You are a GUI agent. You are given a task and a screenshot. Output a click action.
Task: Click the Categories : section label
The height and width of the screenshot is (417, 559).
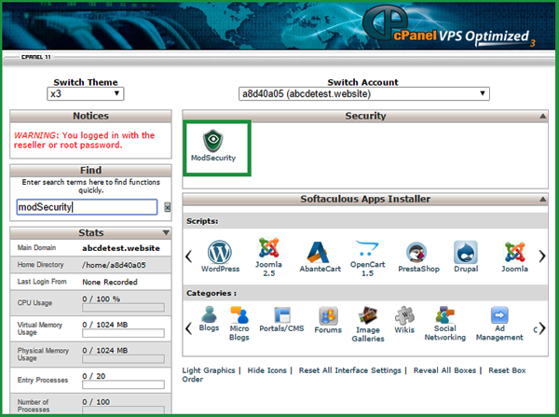click(211, 293)
